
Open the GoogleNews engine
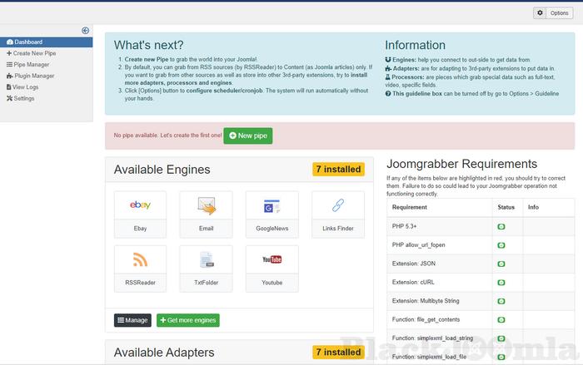point(272,214)
